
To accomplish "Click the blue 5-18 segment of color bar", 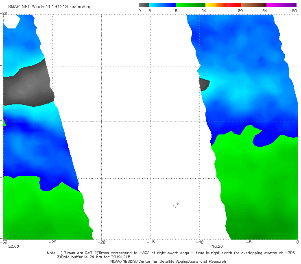I will point(162,5).
